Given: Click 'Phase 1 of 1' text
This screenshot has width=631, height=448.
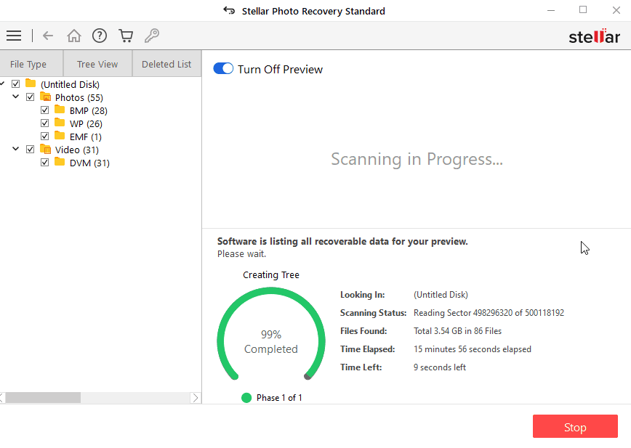Looking at the screenshot, I should click(x=279, y=398).
